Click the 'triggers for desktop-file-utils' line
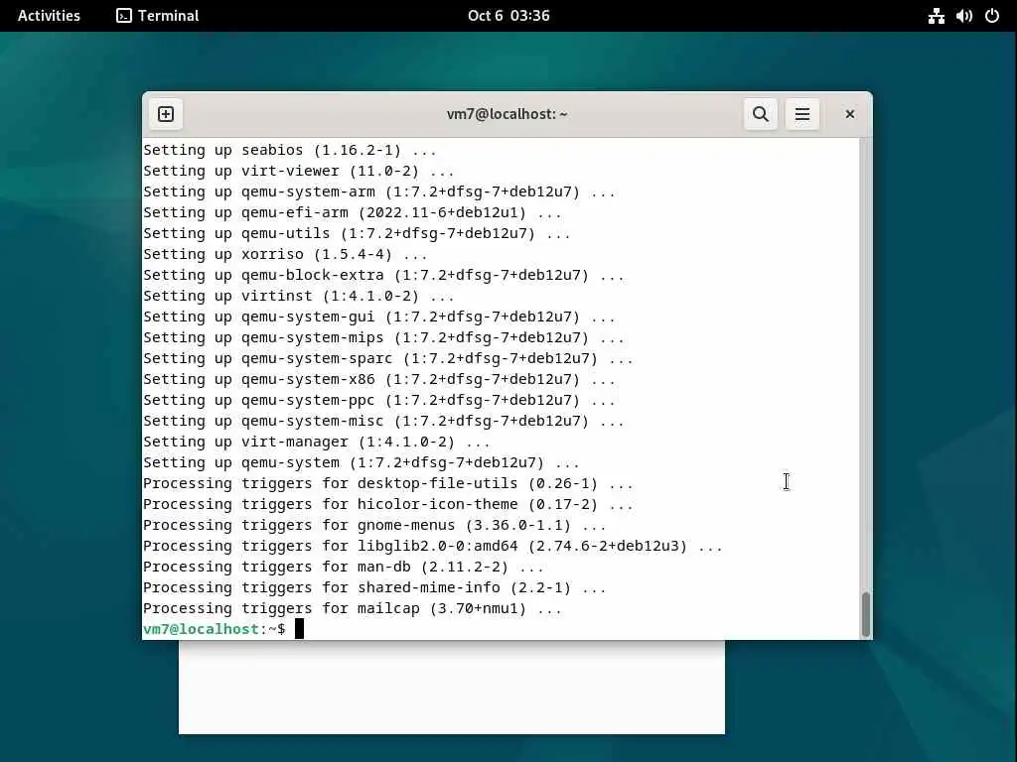 point(388,483)
